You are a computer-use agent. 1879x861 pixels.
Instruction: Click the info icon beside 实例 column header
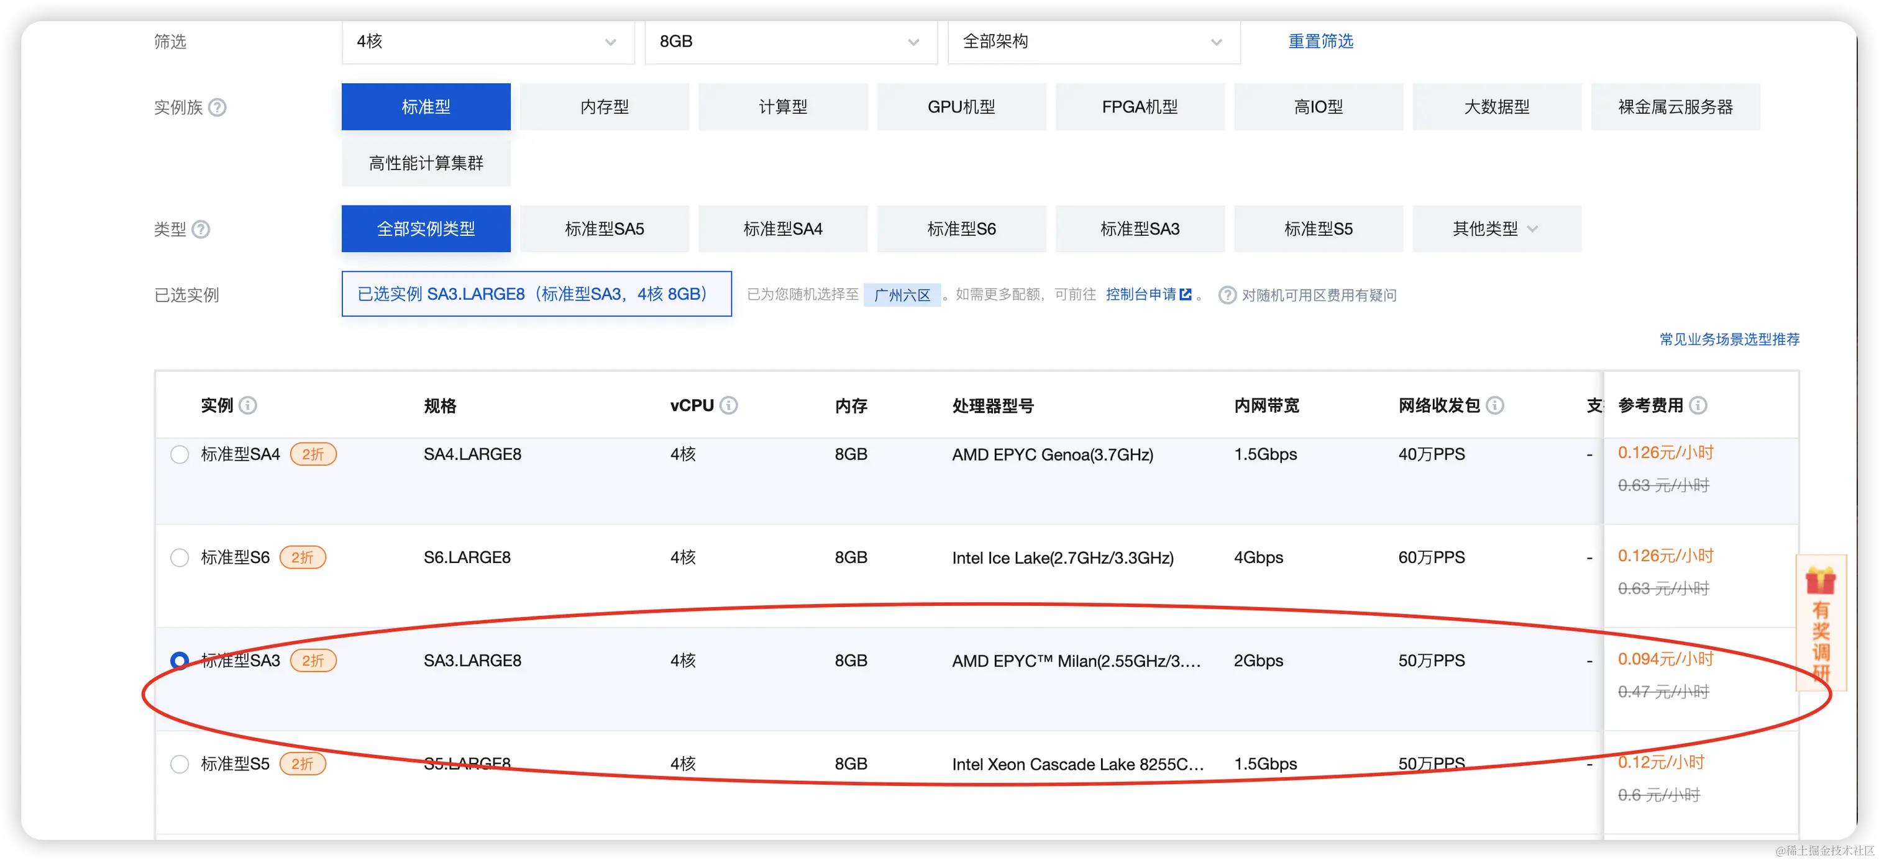pyautogui.click(x=248, y=405)
